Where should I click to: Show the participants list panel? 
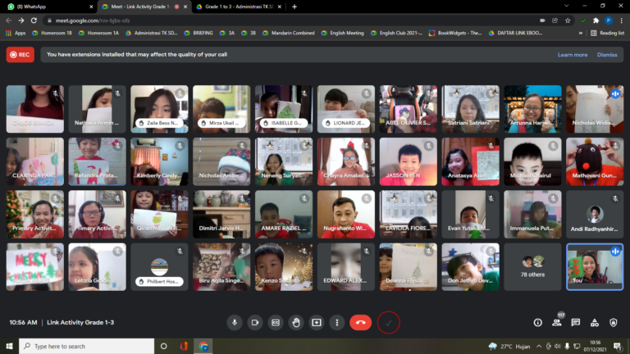[557, 323]
